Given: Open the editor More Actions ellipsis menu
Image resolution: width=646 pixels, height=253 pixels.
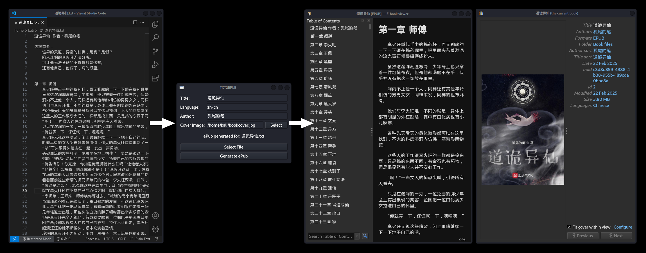Looking at the screenshot, I should 142,22.
